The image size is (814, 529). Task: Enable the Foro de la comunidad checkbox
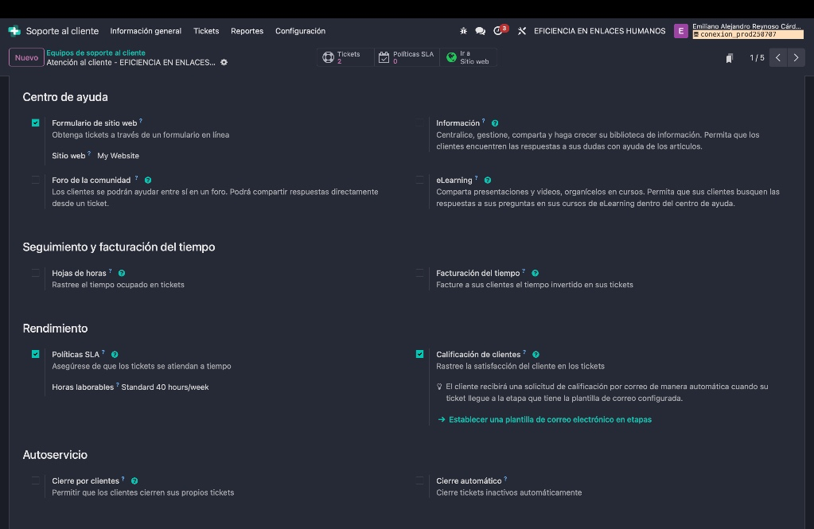pyautogui.click(x=36, y=181)
